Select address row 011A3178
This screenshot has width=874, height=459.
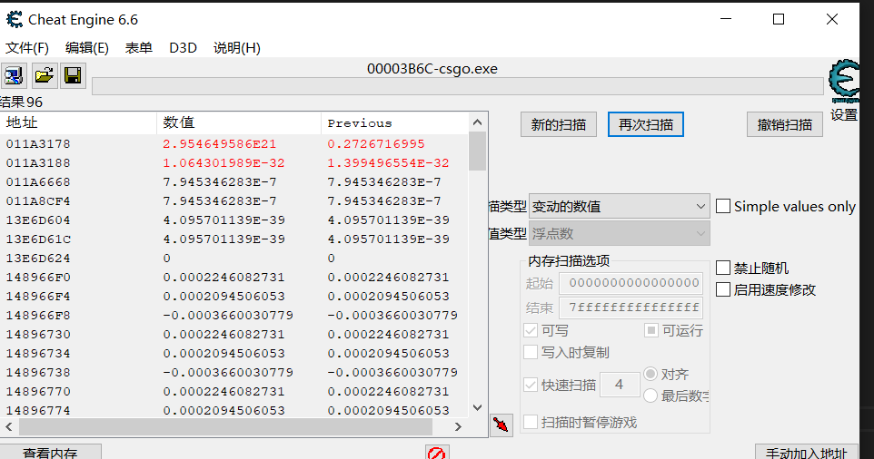(234, 143)
